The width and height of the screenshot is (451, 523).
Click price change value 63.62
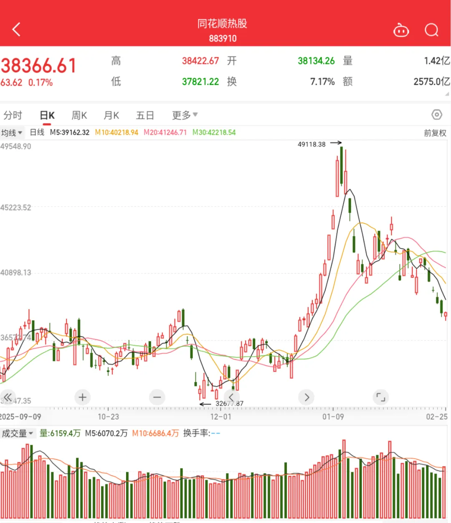click(11, 82)
